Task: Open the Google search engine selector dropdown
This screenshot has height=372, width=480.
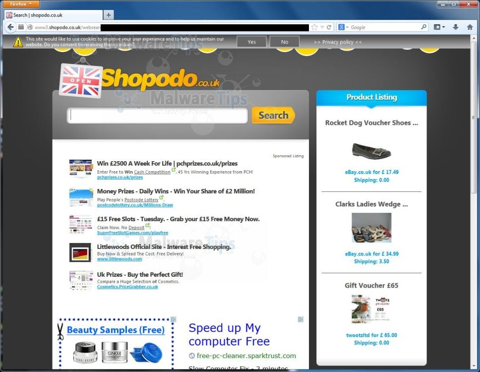Action: [x=343, y=27]
